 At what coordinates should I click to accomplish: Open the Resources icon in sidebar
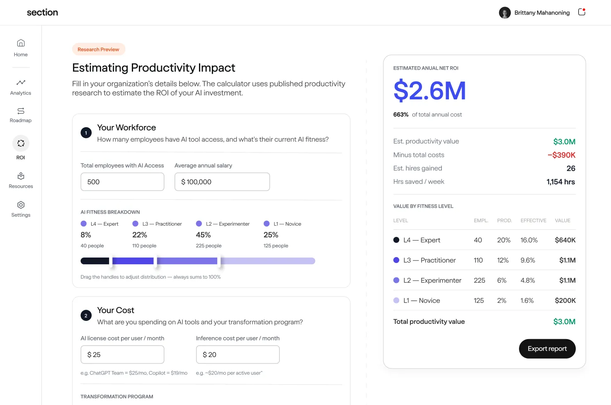pyautogui.click(x=21, y=176)
